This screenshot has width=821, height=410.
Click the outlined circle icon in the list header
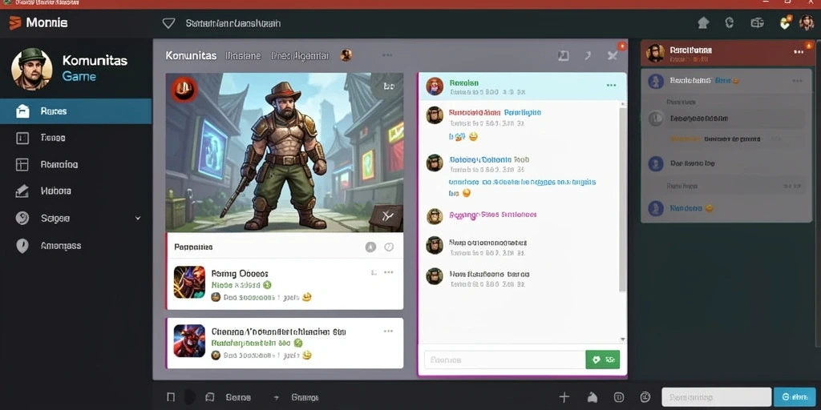click(389, 247)
